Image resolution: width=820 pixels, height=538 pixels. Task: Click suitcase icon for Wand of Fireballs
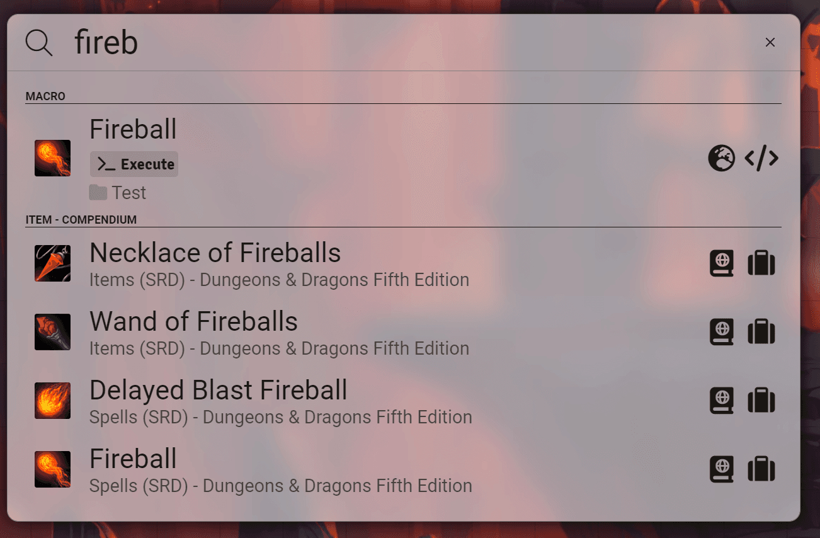761,332
